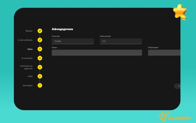Focus the Straat text field

97,53
